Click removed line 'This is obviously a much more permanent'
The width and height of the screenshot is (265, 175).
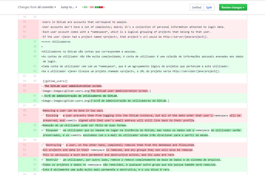[x=108, y=155]
